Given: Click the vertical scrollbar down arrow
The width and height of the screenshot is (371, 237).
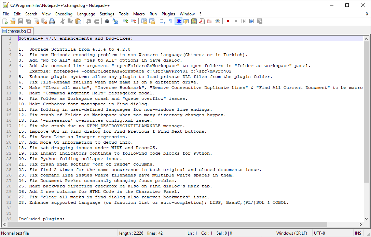Looking at the screenshot, I should 366,219.
